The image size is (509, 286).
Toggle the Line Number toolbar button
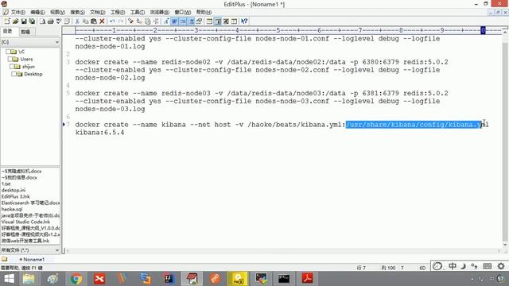click(192, 21)
